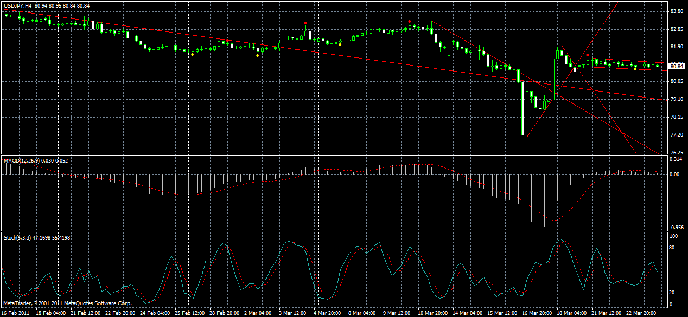Click the long white bearish candle on 16 Mar
This screenshot has width=688, height=317.
pyautogui.click(x=523, y=108)
